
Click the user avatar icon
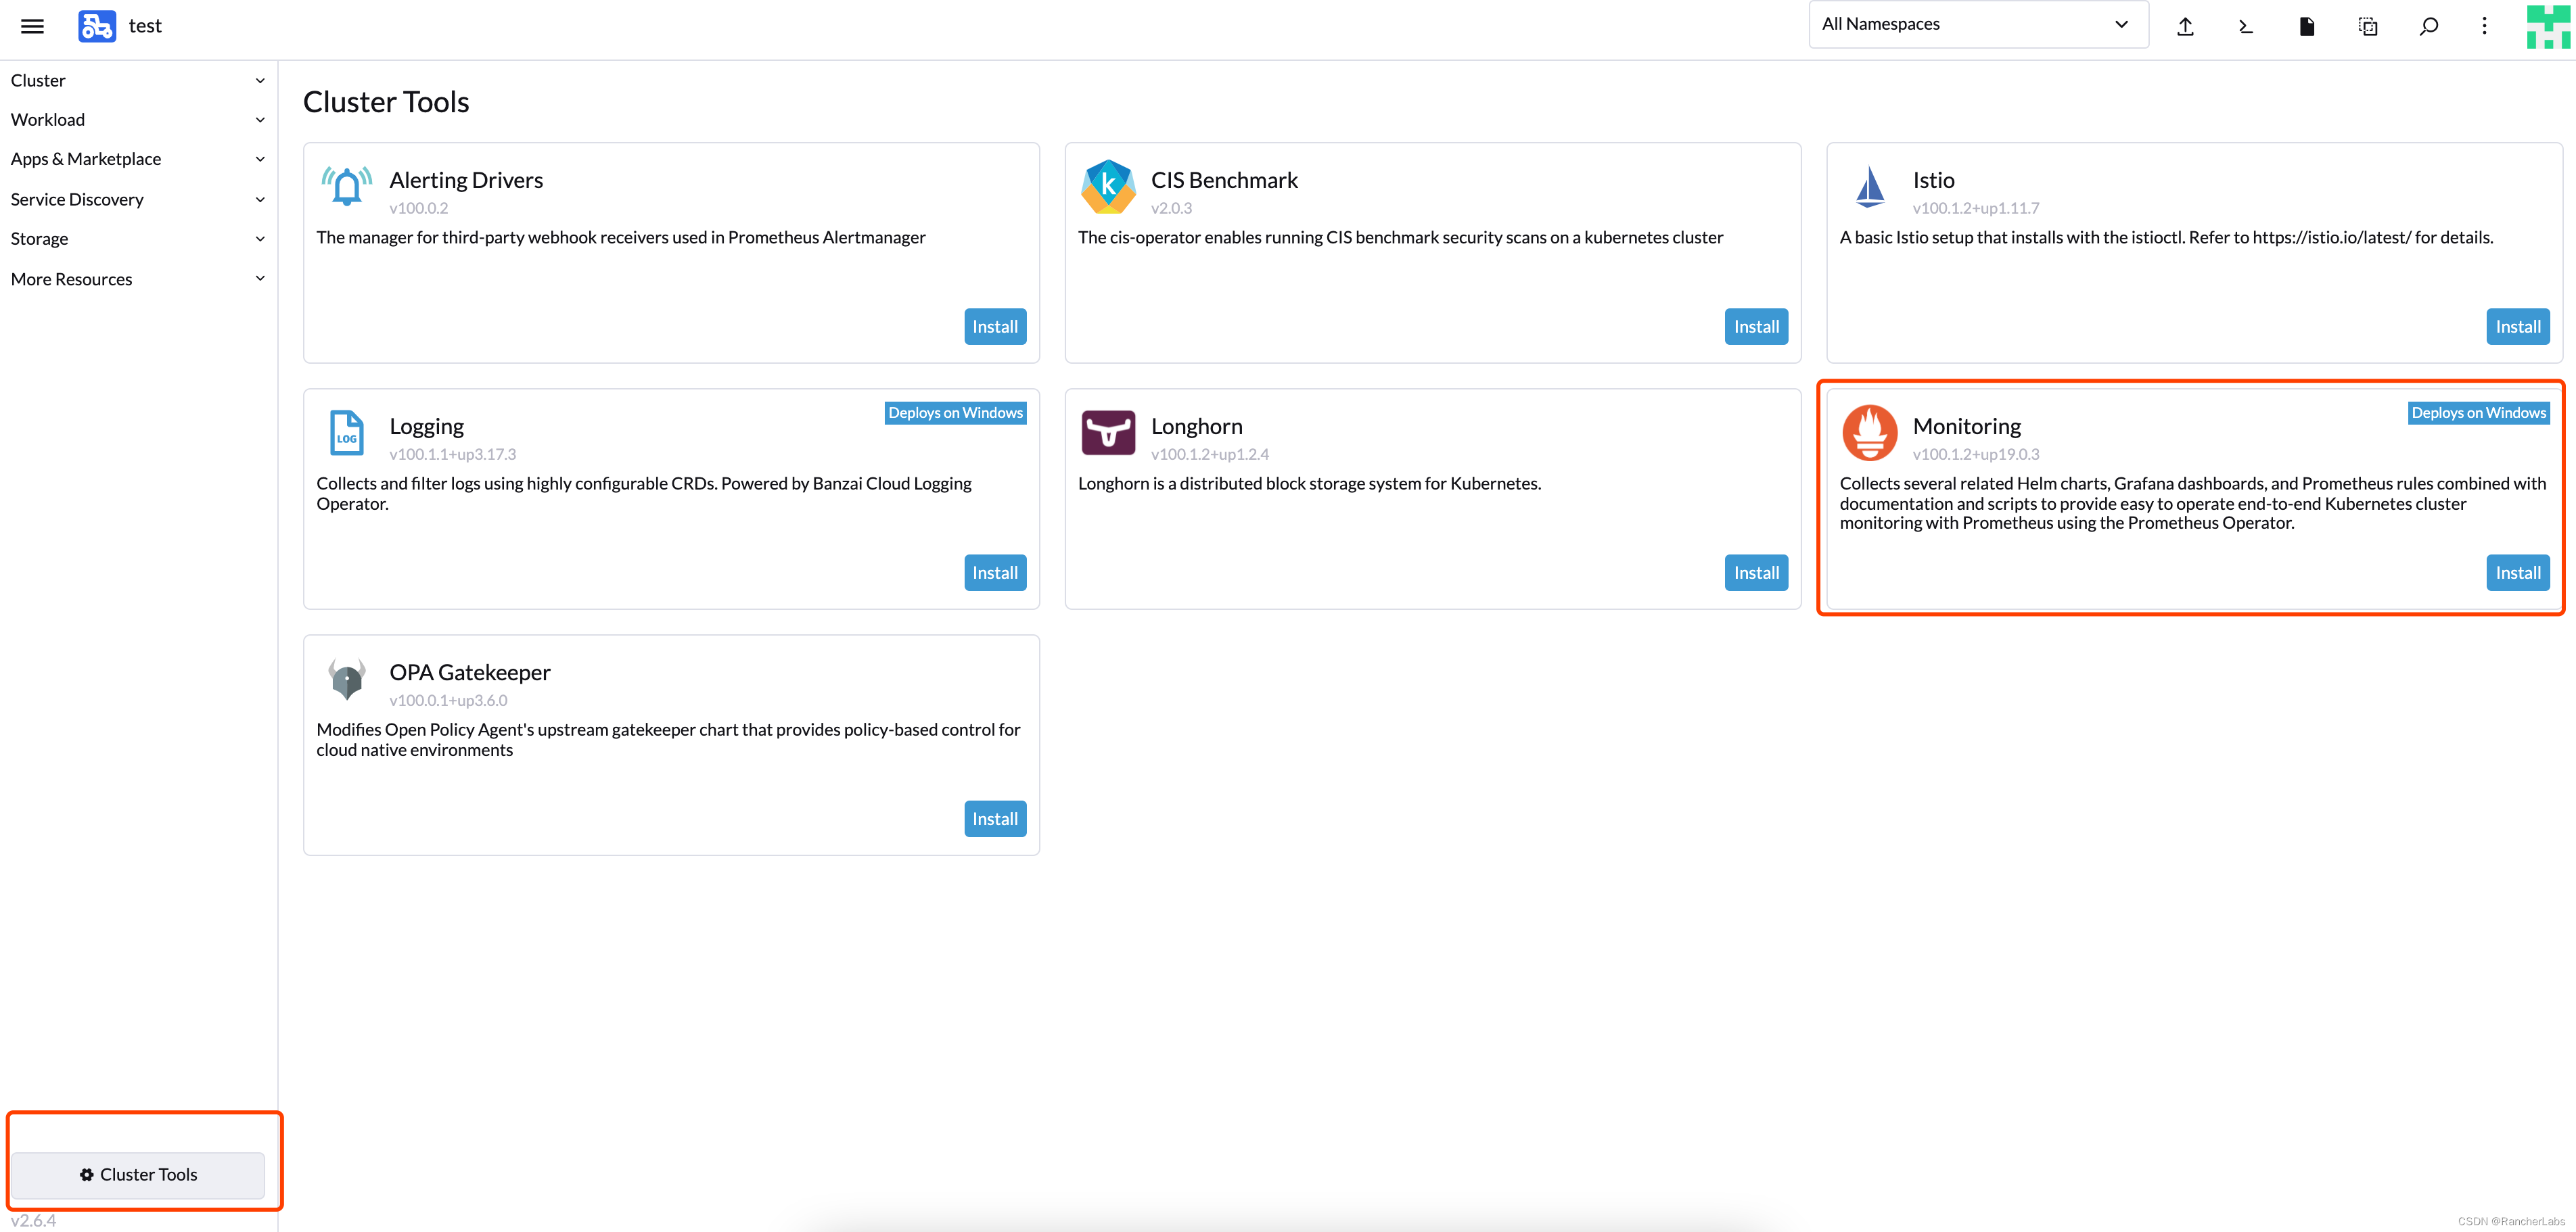(x=2547, y=26)
